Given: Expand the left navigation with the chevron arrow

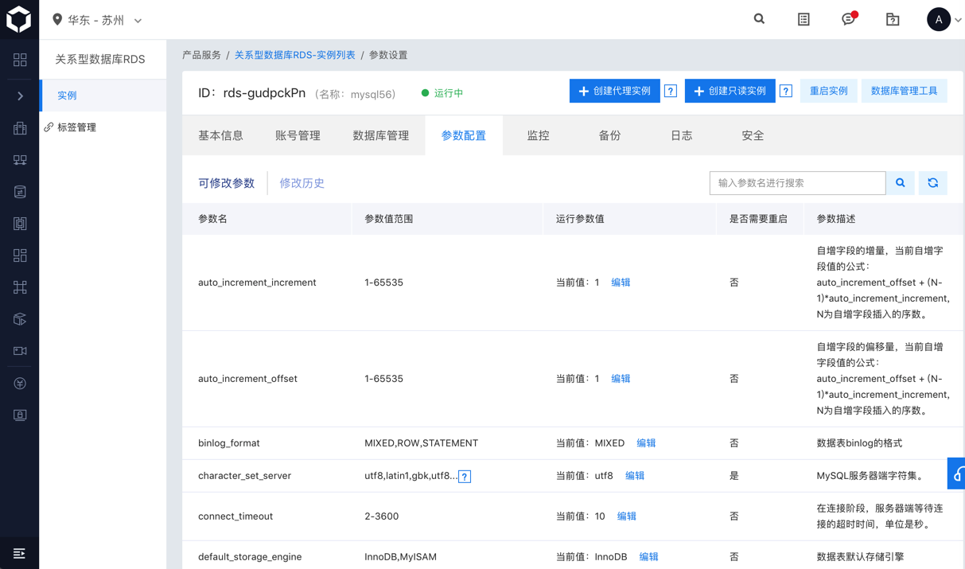Looking at the screenshot, I should (x=20, y=96).
